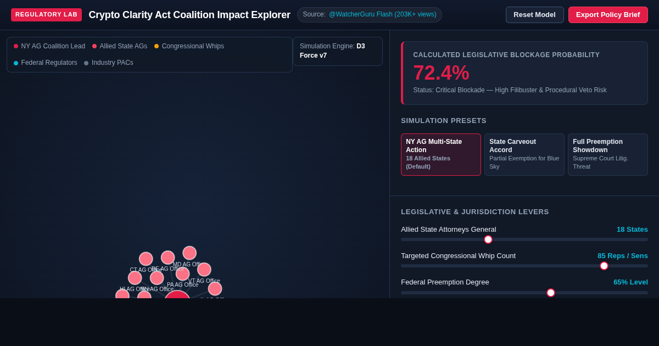Click the Federal Regulators legend entry
Image resolution: width=659 pixels, height=346 pixels.
[x=46, y=63]
